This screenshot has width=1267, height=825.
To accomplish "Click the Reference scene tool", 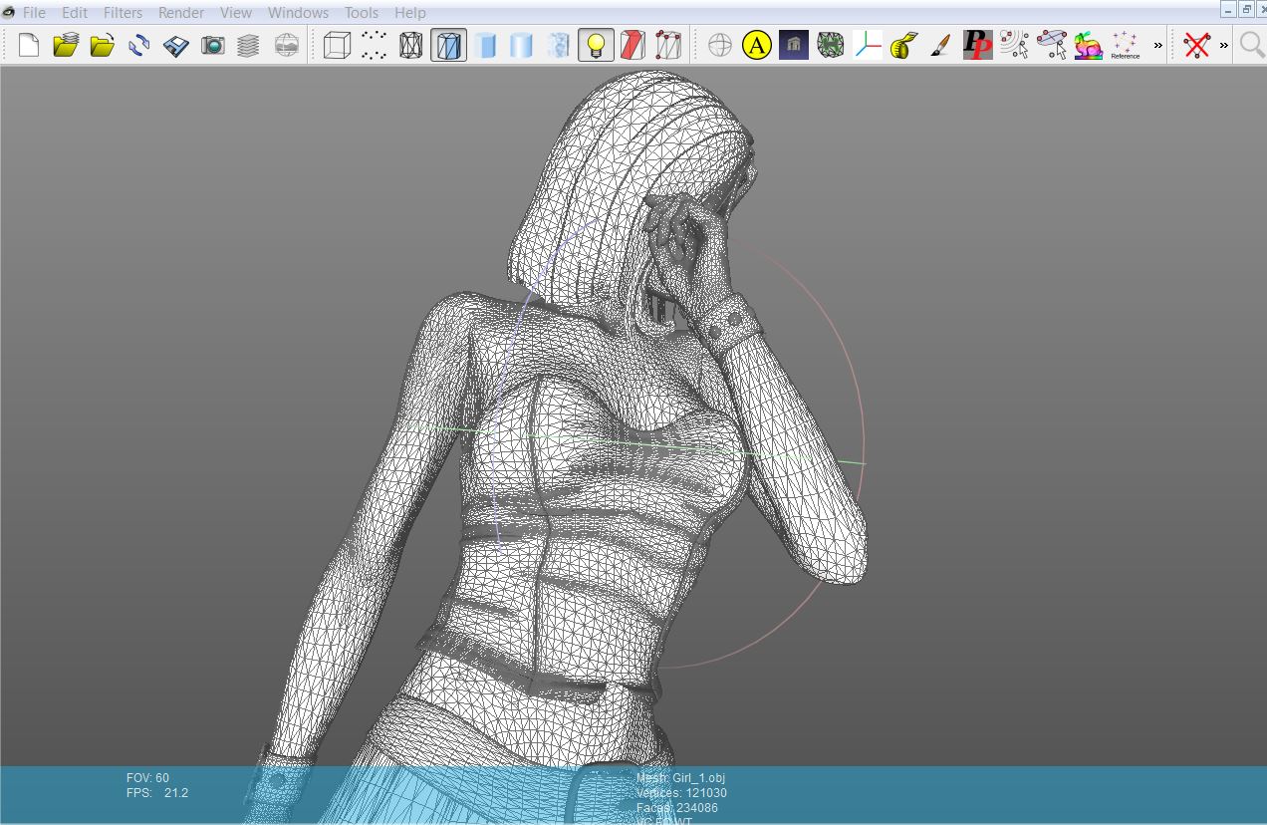I will coord(1125,45).
